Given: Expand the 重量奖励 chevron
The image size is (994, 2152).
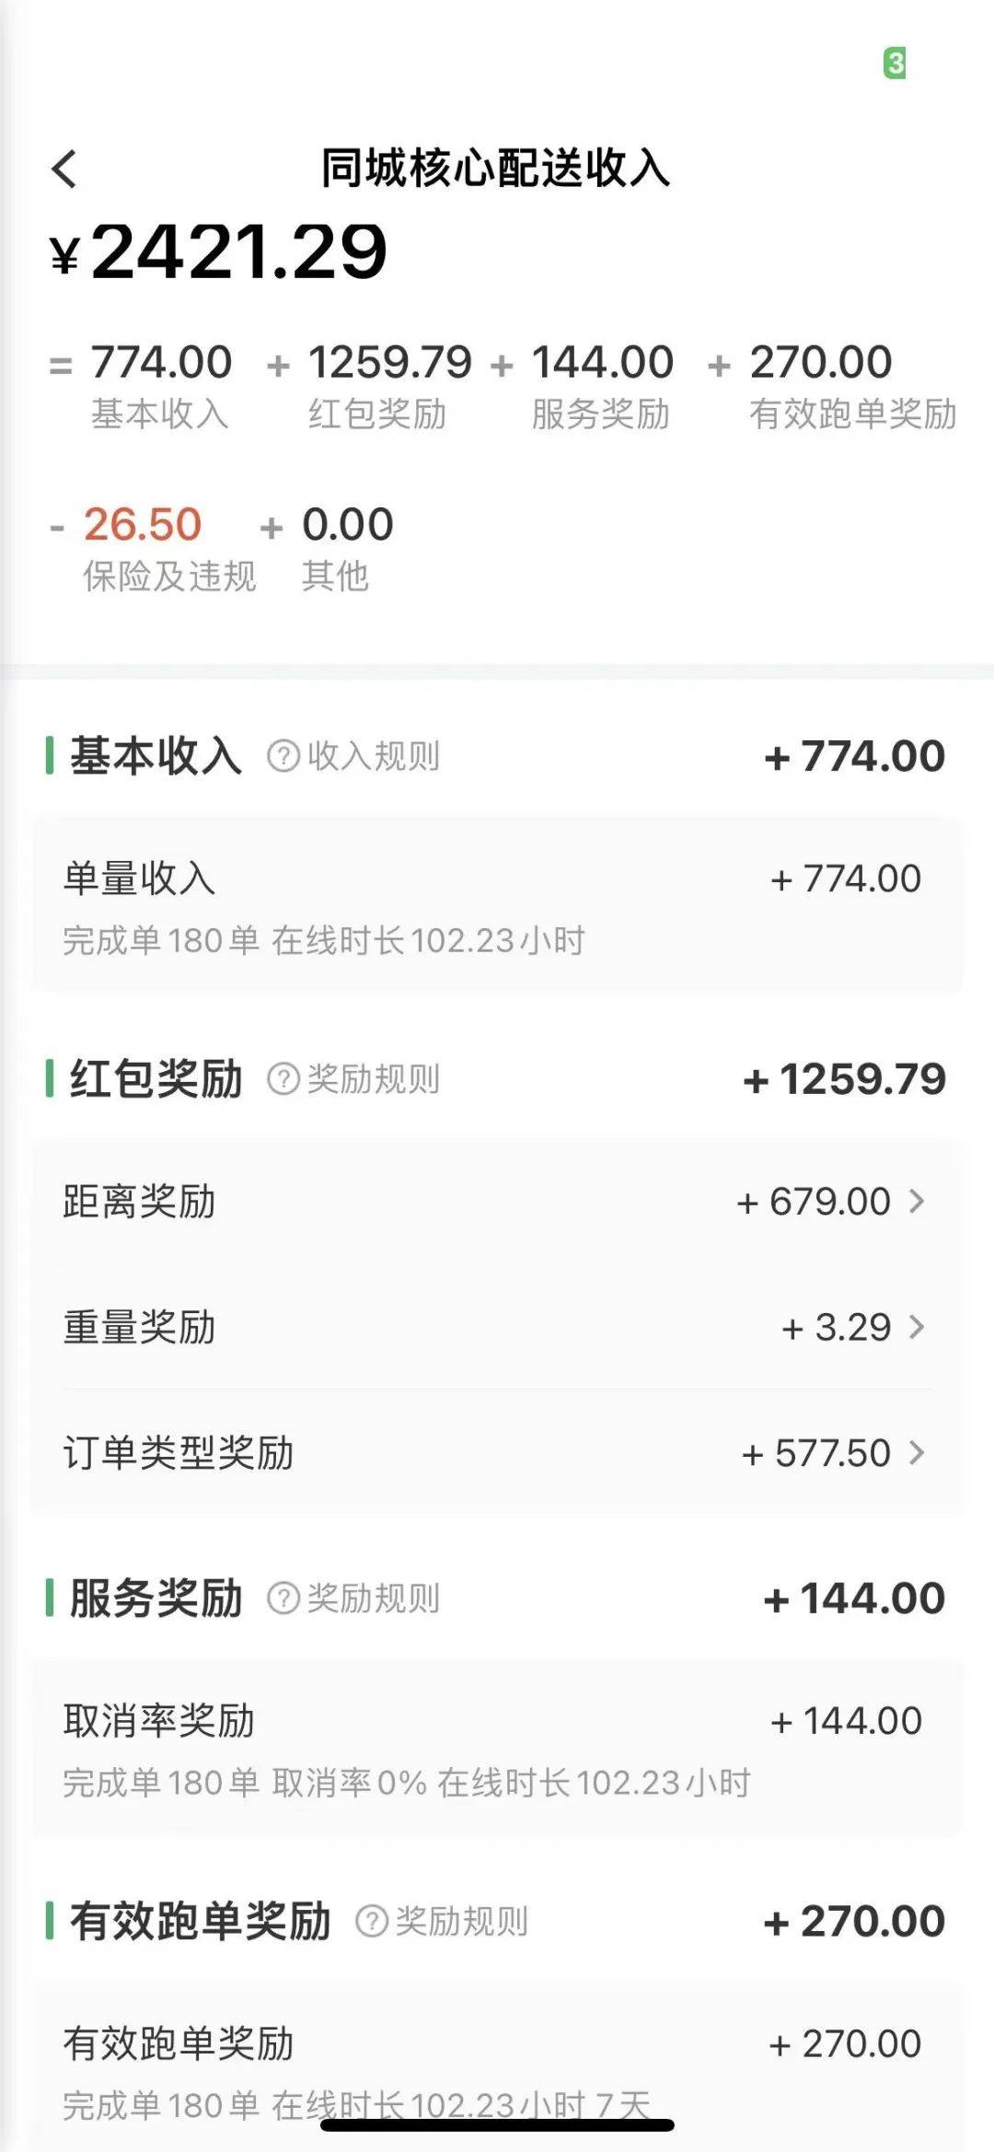Looking at the screenshot, I should (917, 1327).
